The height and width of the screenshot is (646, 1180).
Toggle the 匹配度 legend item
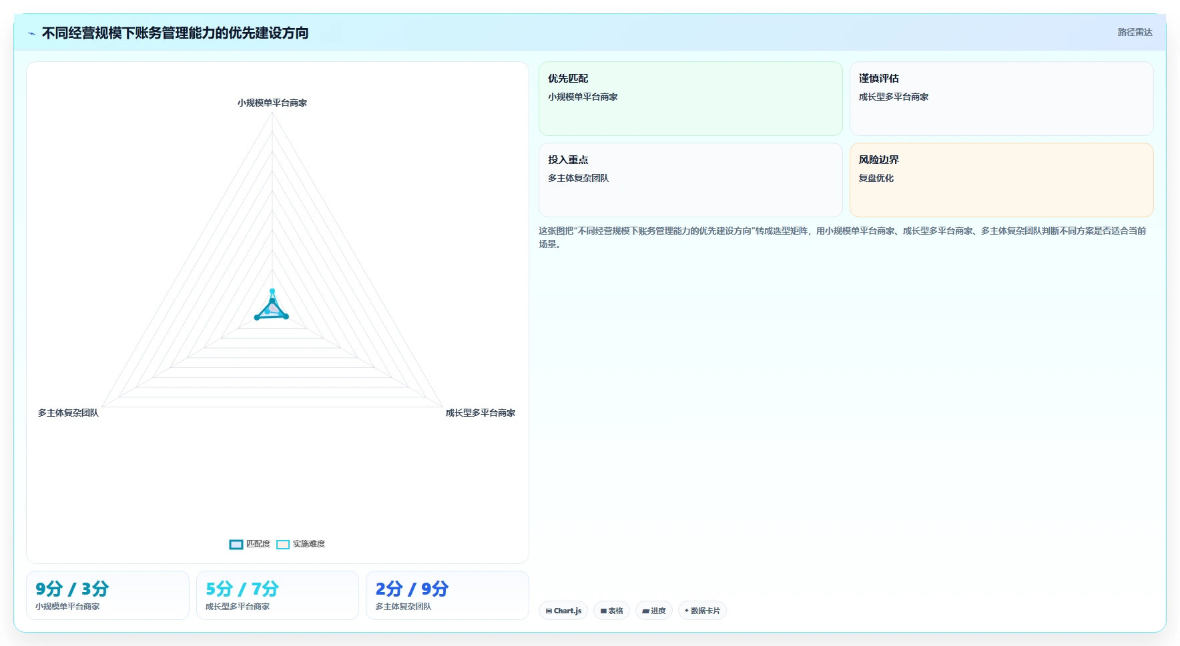coord(250,544)
